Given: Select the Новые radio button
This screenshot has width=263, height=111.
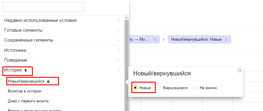Looking at the screenshot, I should tap(135, 88).
